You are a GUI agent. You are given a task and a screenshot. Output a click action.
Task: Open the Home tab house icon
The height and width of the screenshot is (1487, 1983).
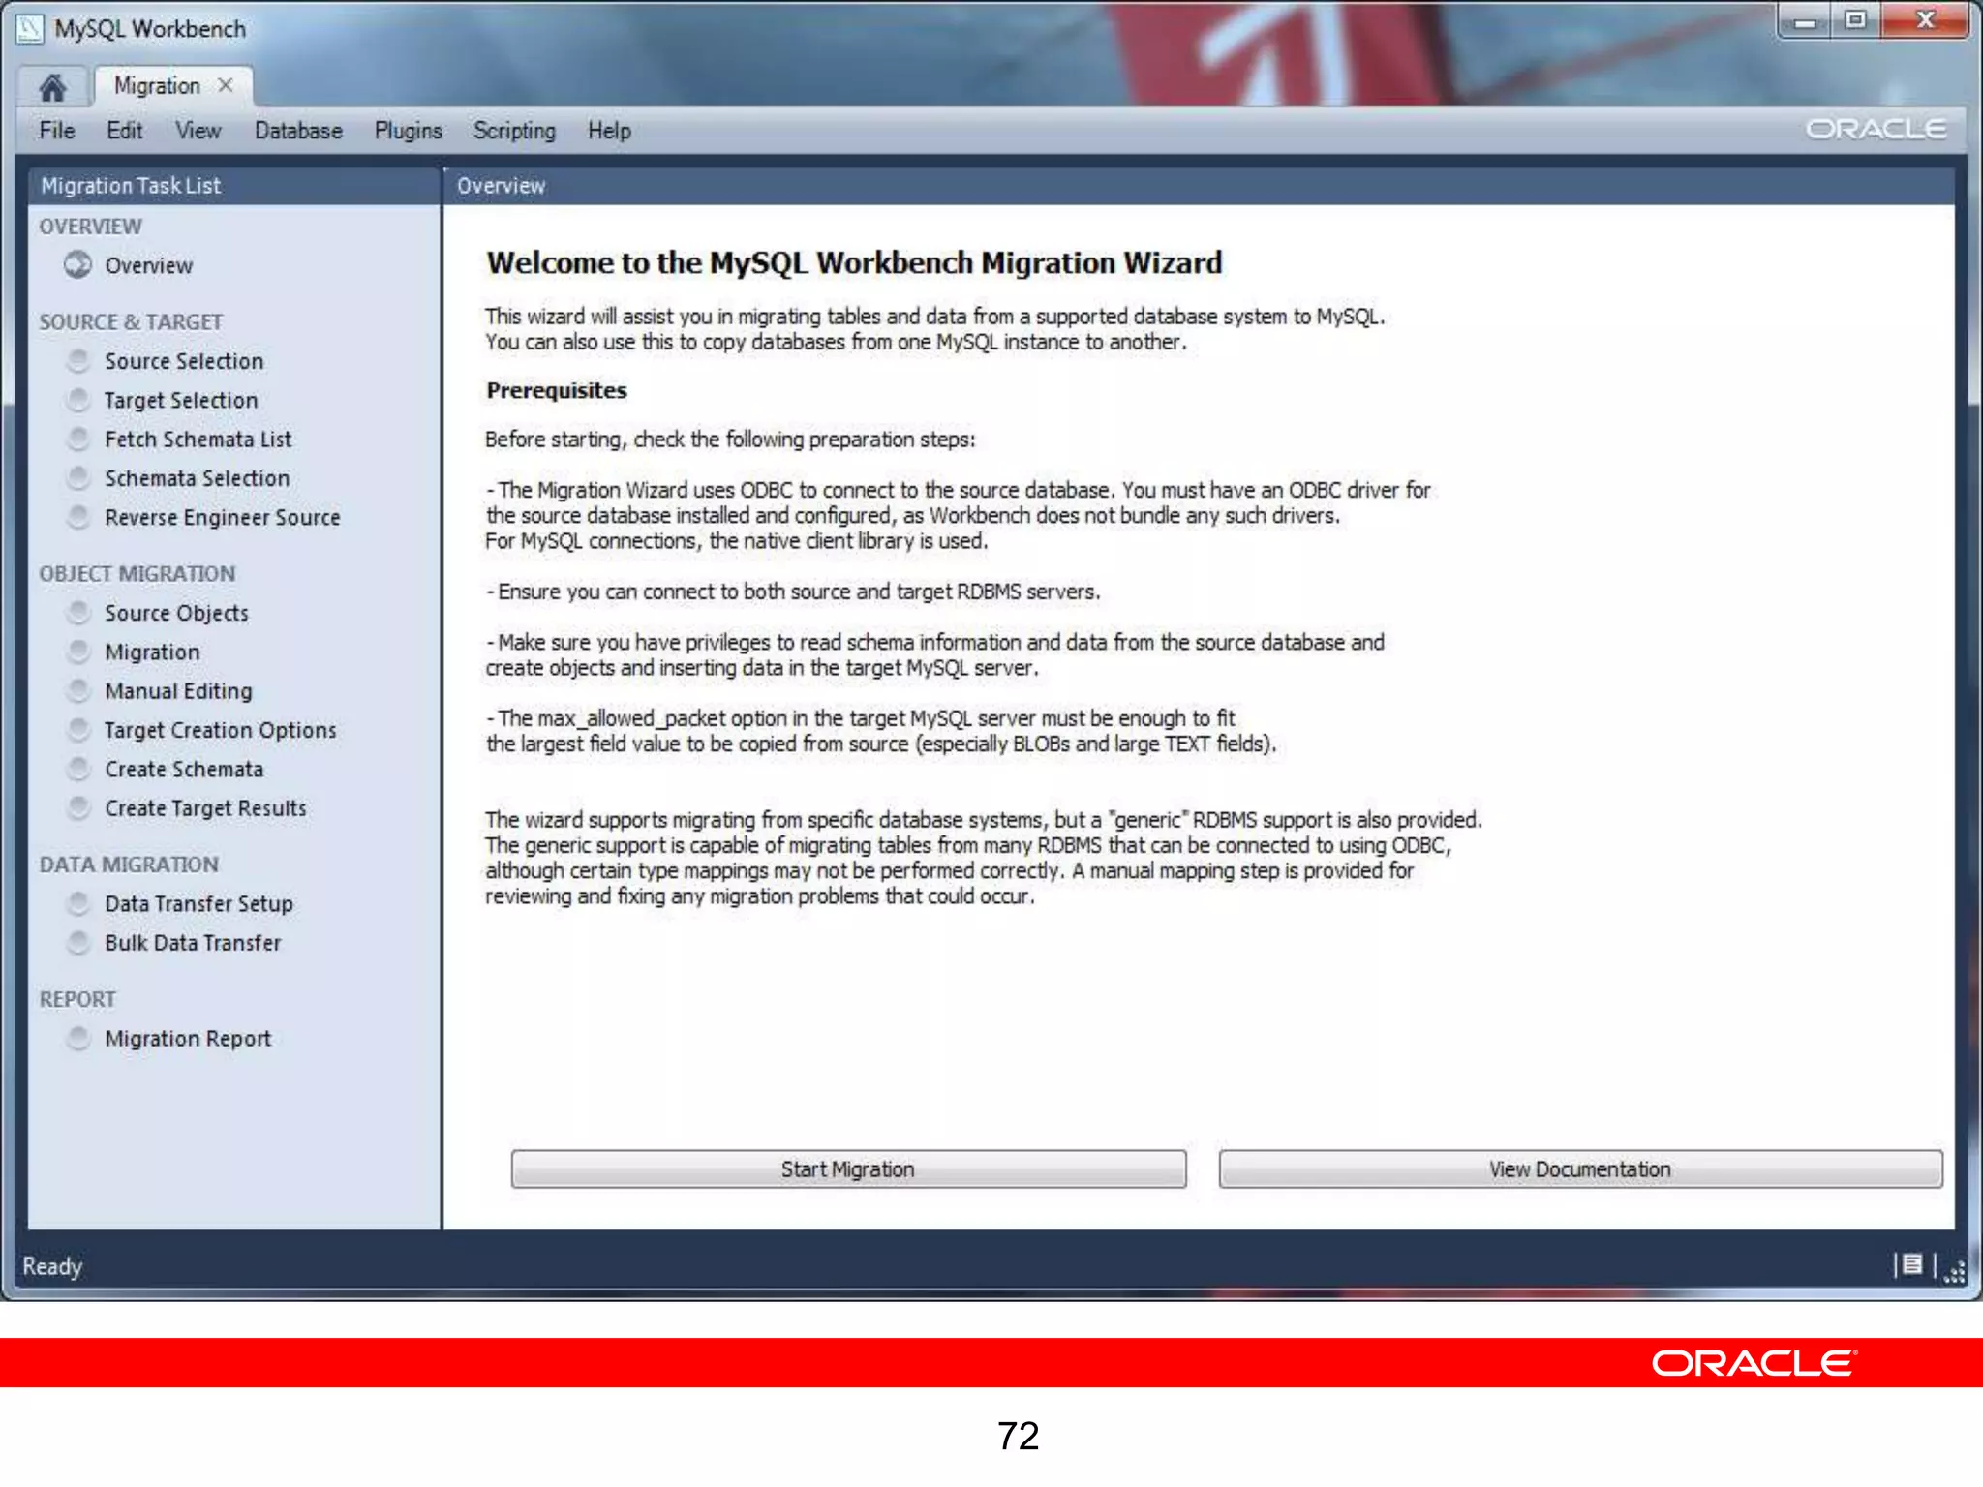pos(52,87)
